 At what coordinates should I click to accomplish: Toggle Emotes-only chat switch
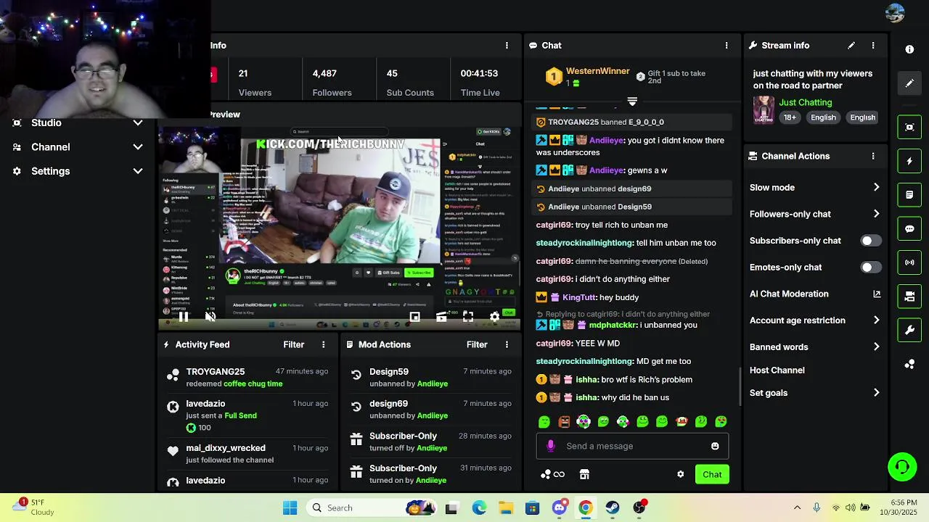871,267
